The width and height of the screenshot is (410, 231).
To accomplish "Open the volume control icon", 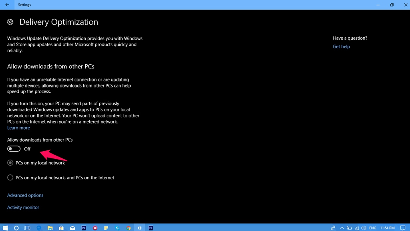I will pos(364,228).
